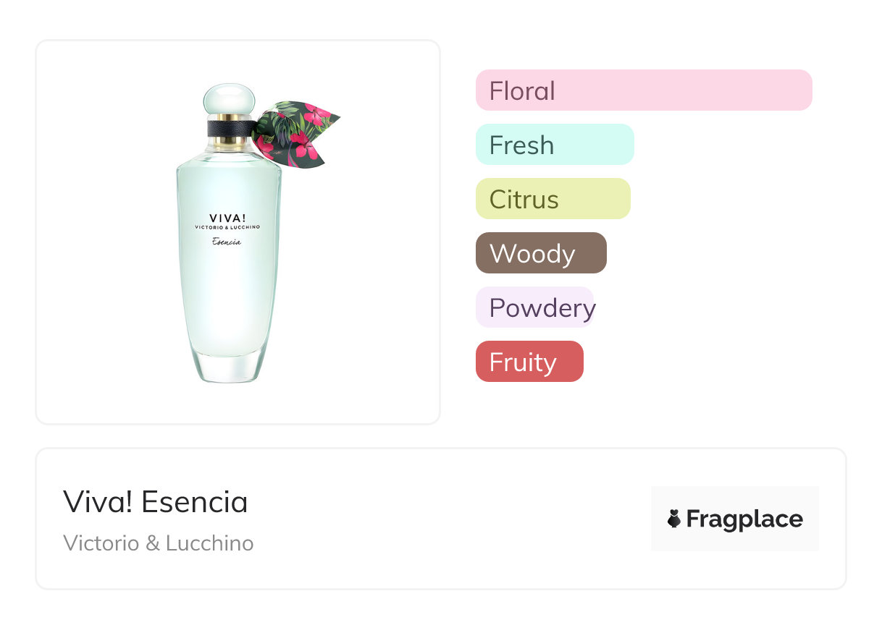
Task: Click the rounded cap of the perfume bottle
Action: pyautogui.click(x=229, y=99)
